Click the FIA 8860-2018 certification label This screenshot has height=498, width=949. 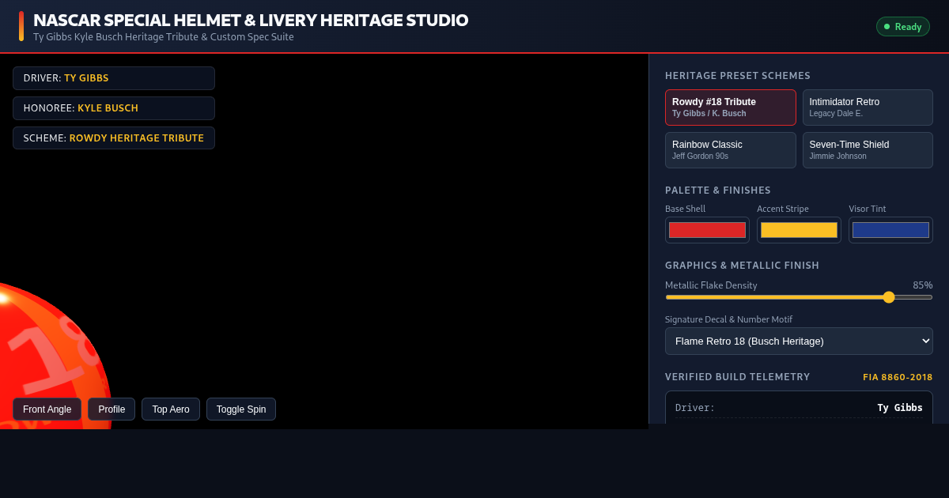[898, 377]
